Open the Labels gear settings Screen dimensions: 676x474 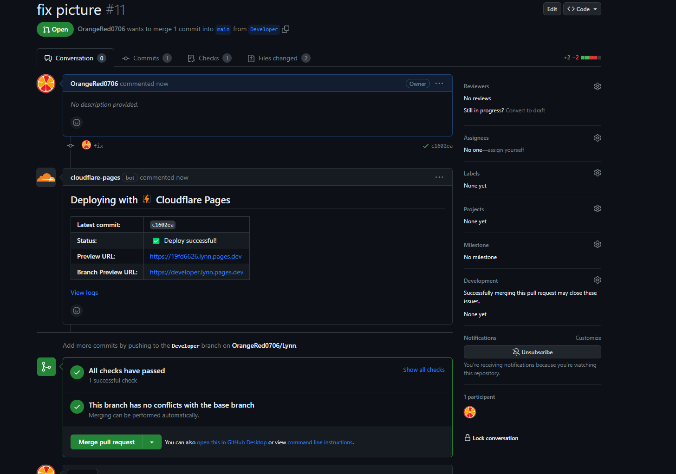pyautogui.click(x=597, y=173)
